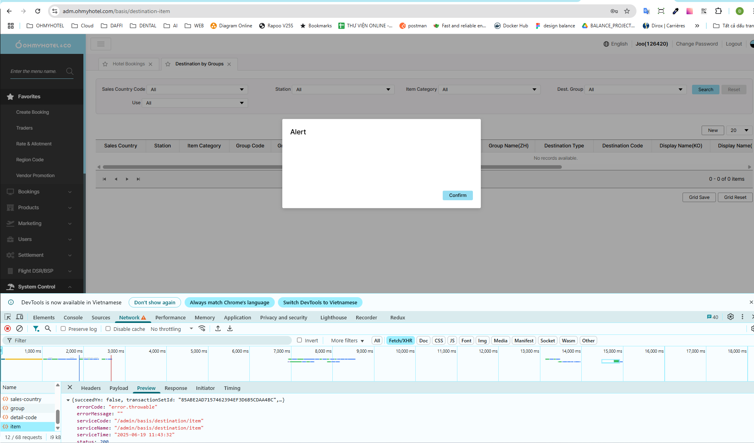This screenshot has height=443, width=754.
Task: Toggle the CSS request filter
Action: [439, 340]
